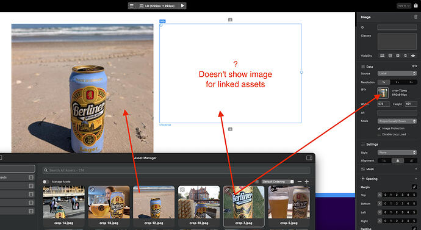
Task: Clear the Bottom margin with the X button
Action: point(380,204)
